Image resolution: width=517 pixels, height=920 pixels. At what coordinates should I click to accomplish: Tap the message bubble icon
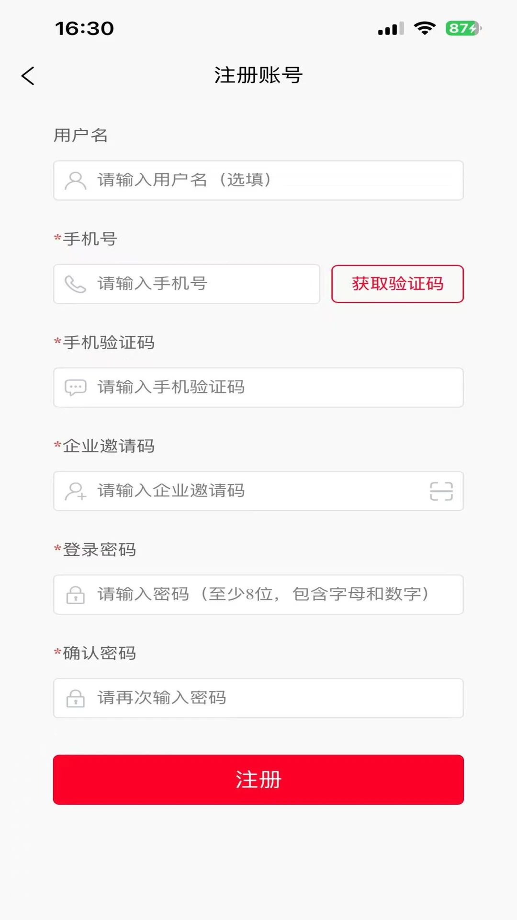pyautogui.click(x=75, y=388)
